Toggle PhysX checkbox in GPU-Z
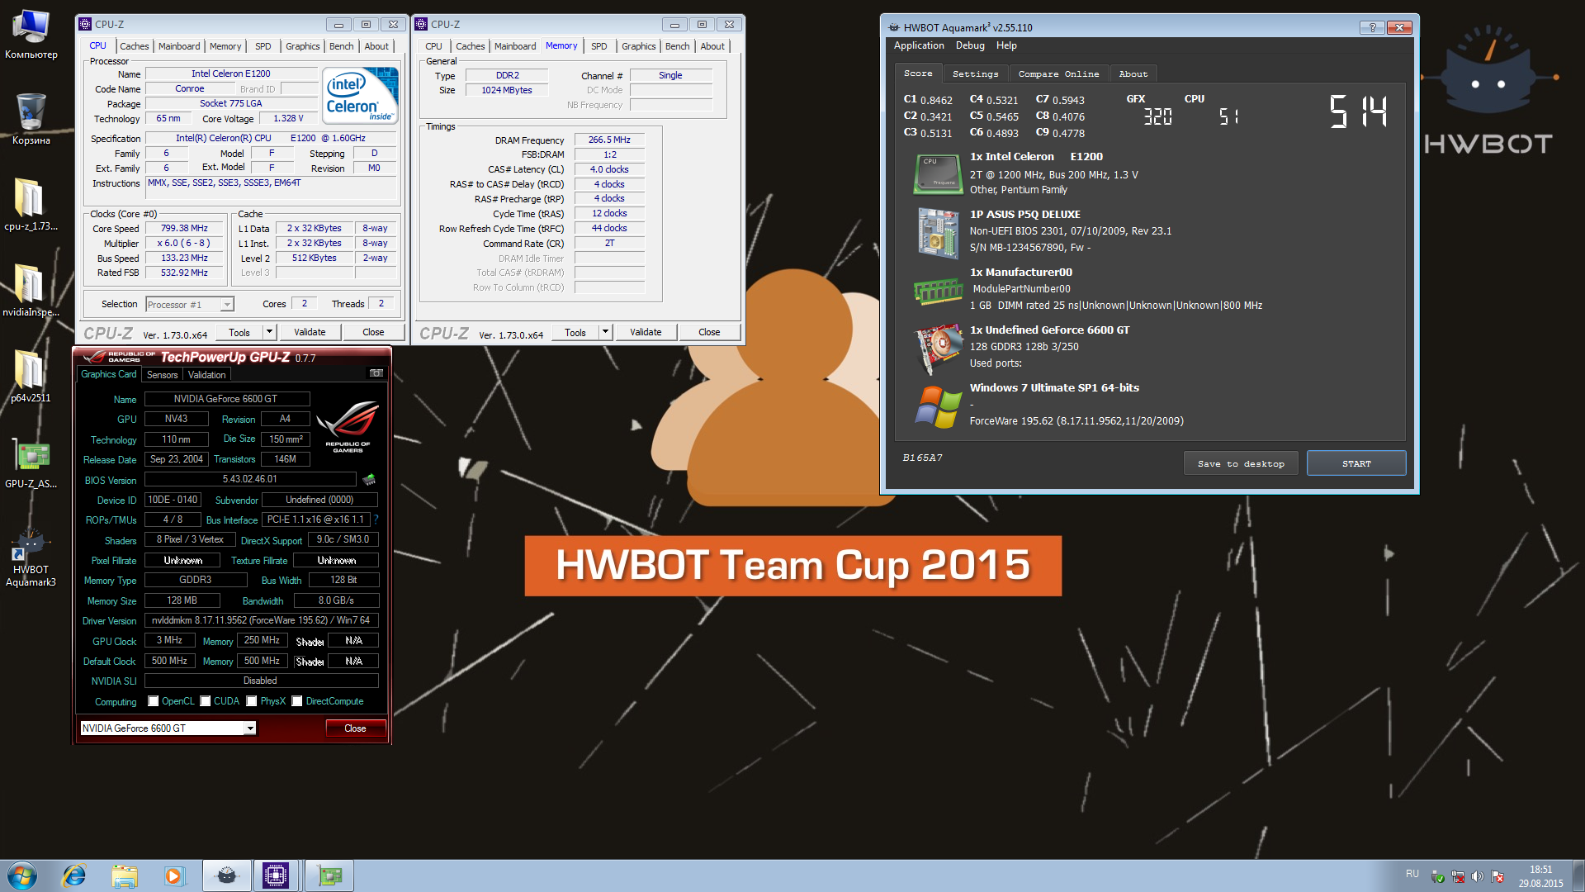Viewport: 1585px width, 892px height. (x=251, y=701)
